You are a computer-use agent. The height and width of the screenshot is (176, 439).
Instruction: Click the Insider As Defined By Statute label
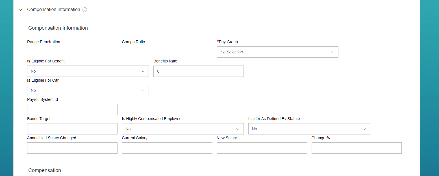(274, 119)
